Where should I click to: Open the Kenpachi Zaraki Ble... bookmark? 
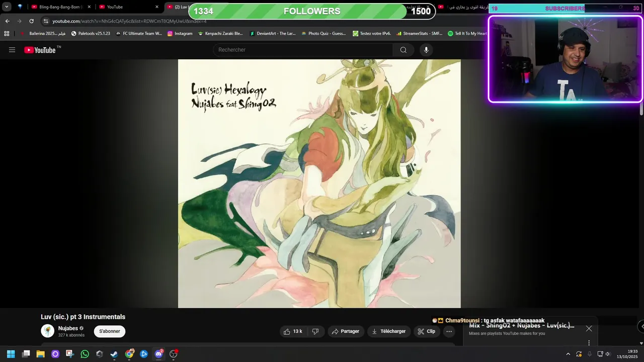tap(220, 34)
